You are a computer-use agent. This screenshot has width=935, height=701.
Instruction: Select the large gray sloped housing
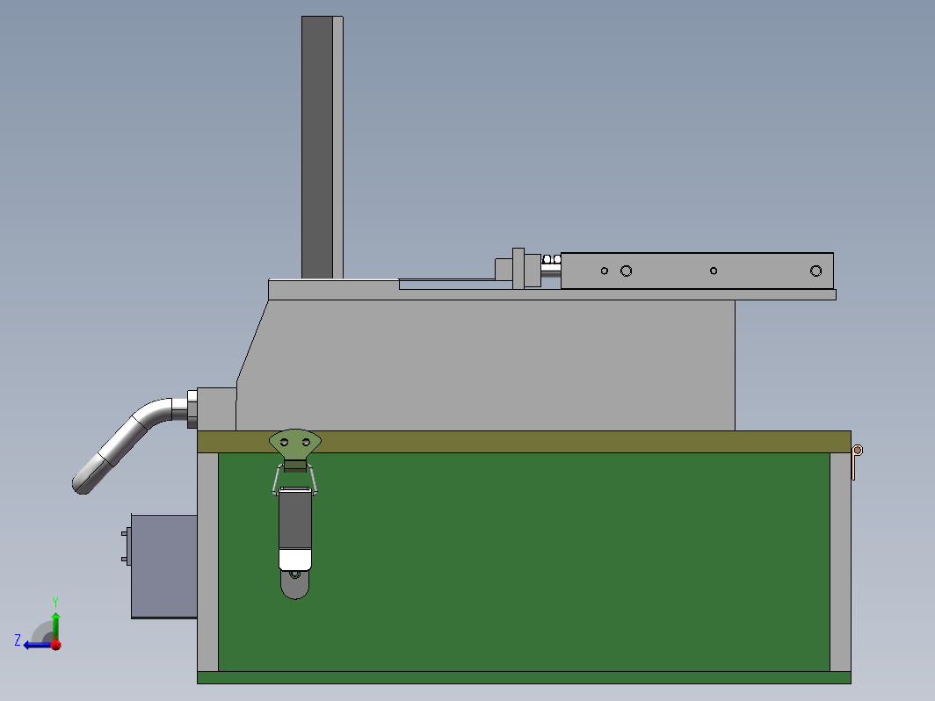(485, 365)
